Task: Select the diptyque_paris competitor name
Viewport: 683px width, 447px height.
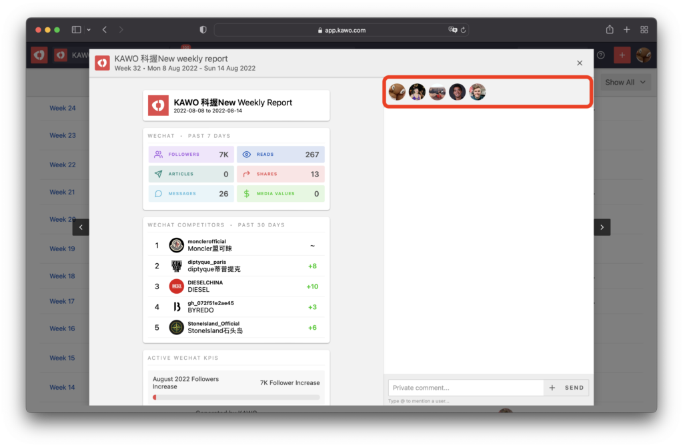Action: (x=207, y=262)
